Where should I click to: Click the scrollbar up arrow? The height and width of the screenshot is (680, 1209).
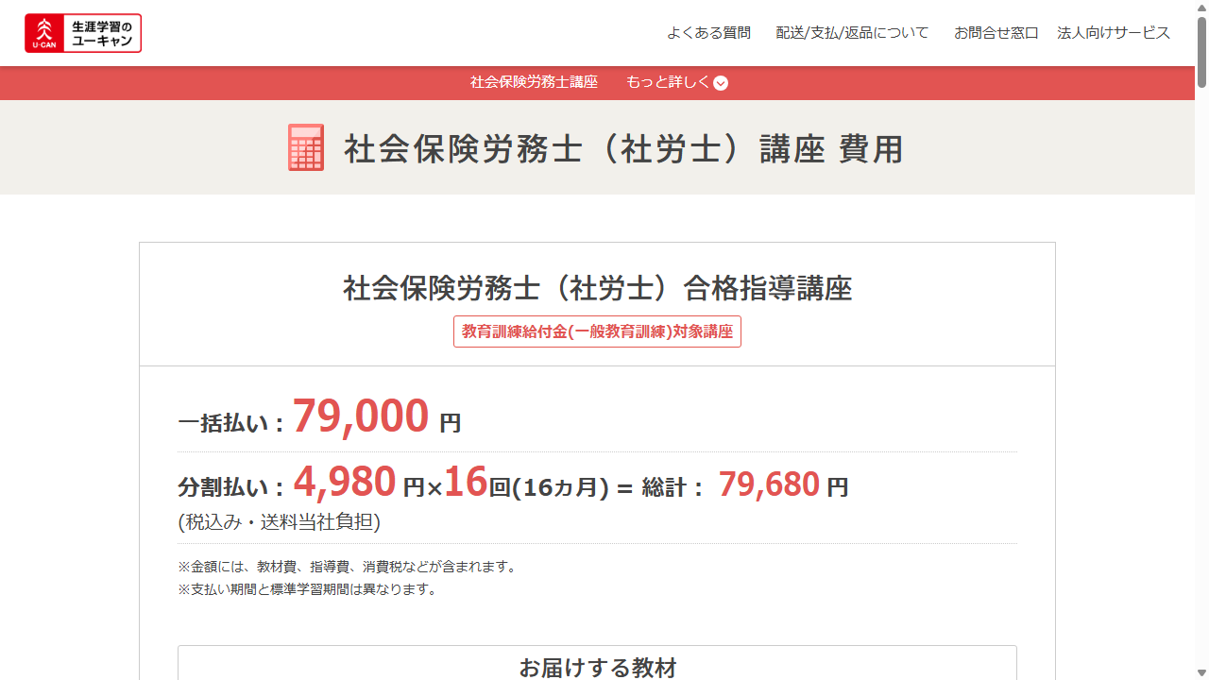[x=1201, y=8]
